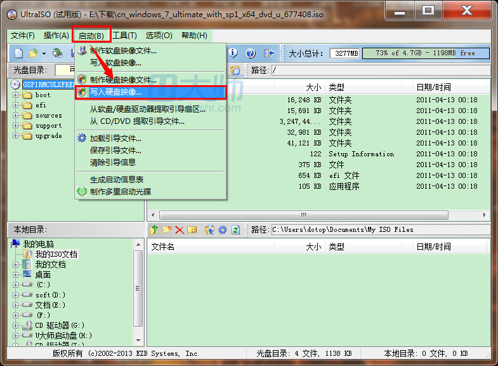This screenshot has height=366, width=498.
Task: Click the 3277MB total size field
Action: point(345,53)
